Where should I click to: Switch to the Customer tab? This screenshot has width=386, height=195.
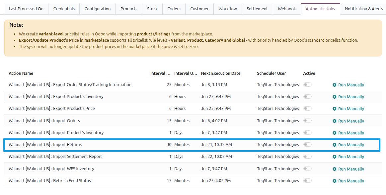(199, 9)
